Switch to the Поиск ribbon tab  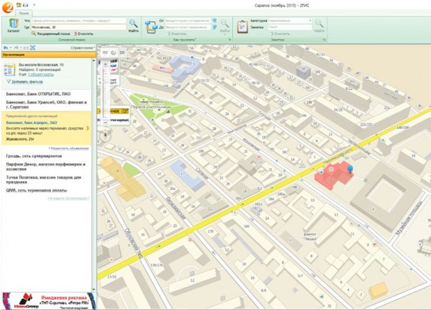click(23, 12)
